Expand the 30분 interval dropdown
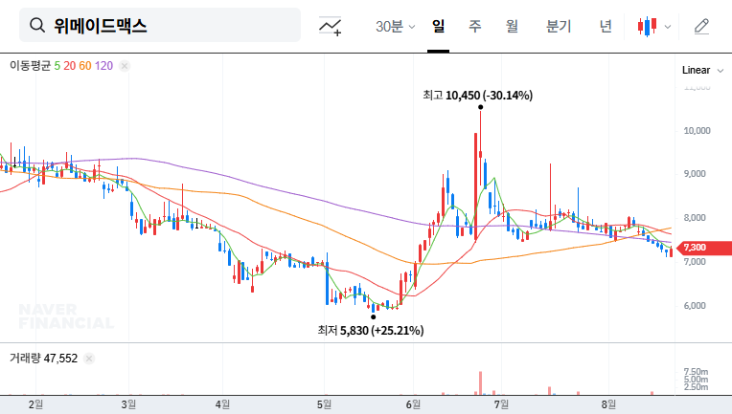Image resolution: width=732 pixels, height=414 pixels. pyautogui.click(x=395, y=26)
